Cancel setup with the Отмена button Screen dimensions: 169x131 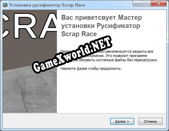[150, 121]
